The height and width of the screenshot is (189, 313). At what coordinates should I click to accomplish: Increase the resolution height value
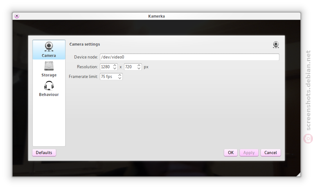[139, 65]
